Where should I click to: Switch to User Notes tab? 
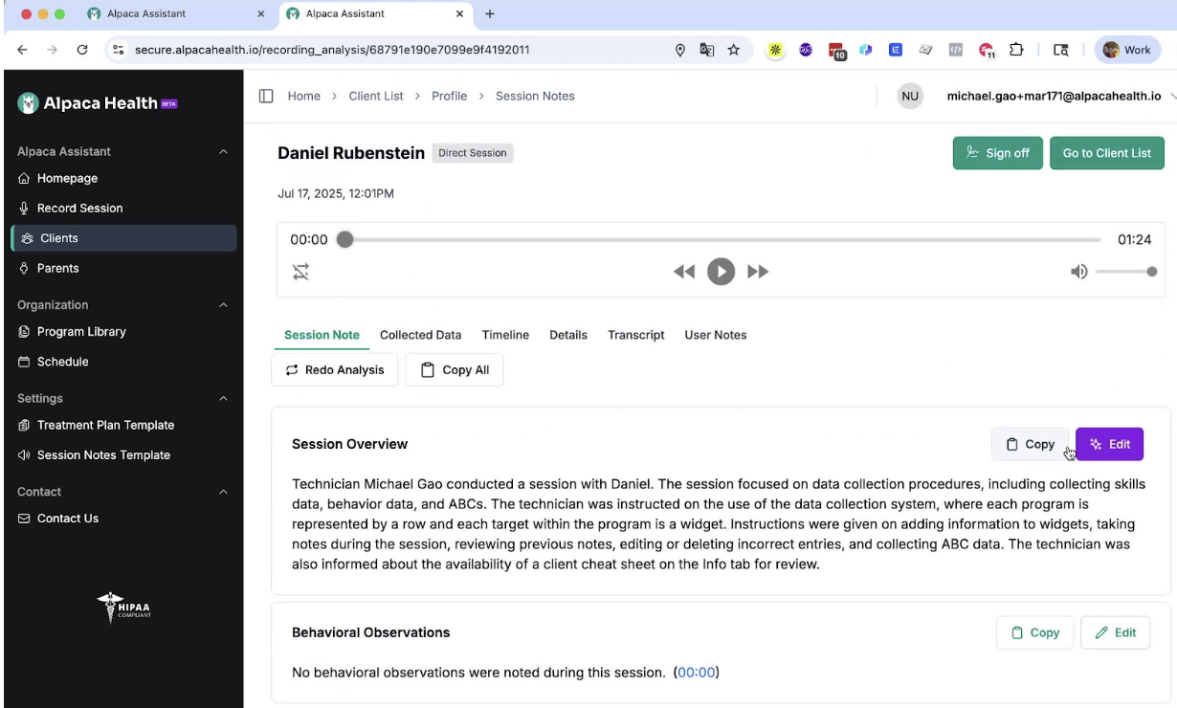click(x=716, y=335)
